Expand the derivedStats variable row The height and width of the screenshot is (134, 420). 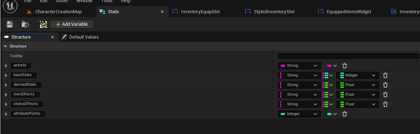6,85
